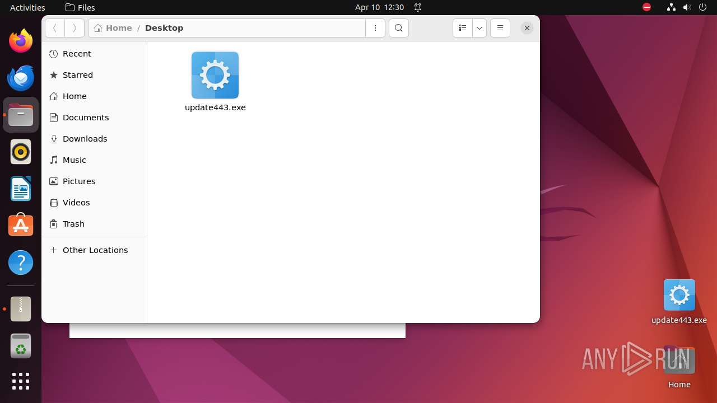Launch Rhythmbox from the dock
The image size is (717, 403).
coord(21,152)
